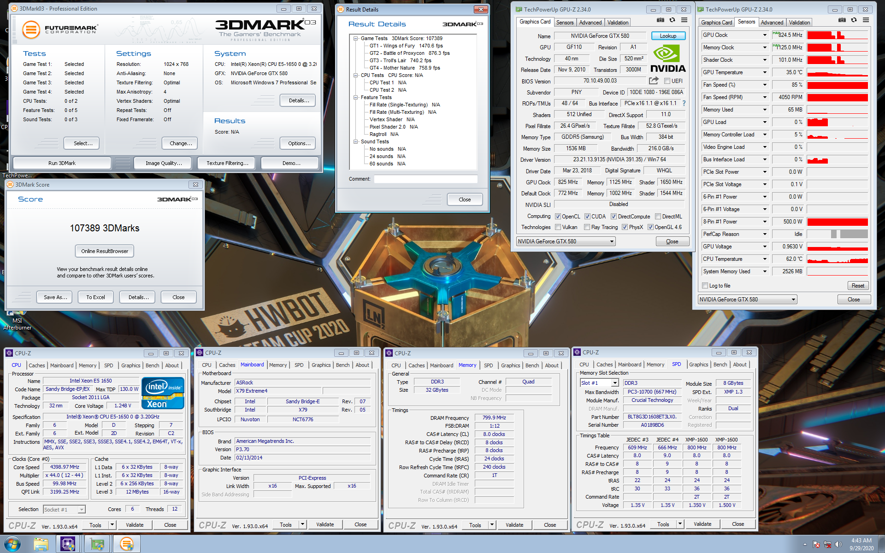
Task: Refresh GPU-Z Graphics Card window data
Action: coord(673,20)
